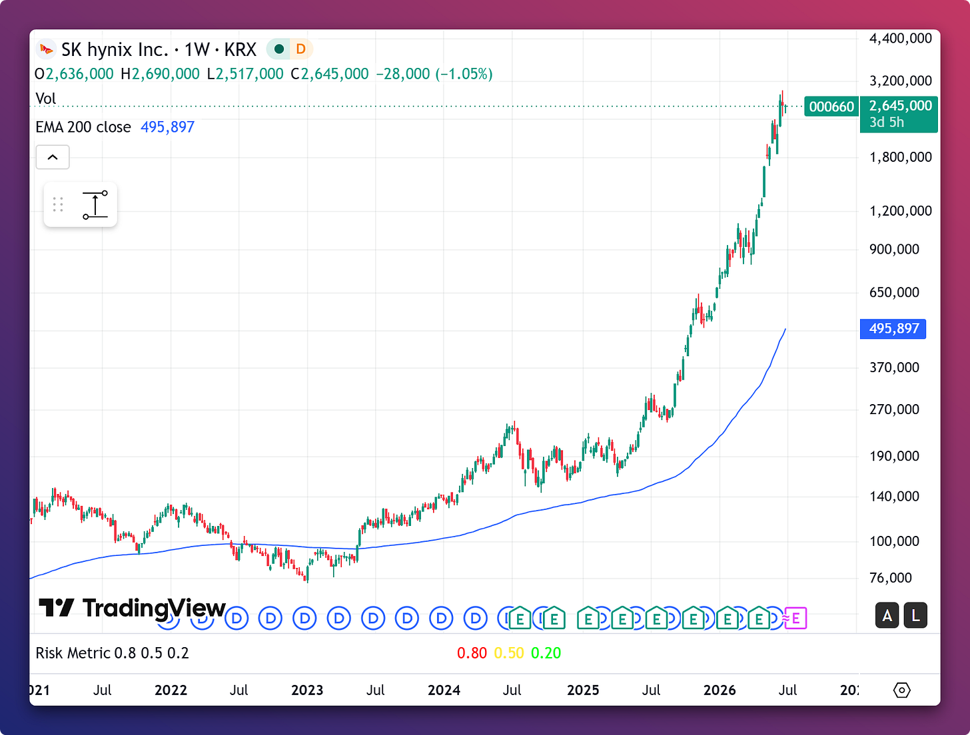The image size is (970, 735).
Task: Click the blue 495,897 EMA legend value
Action: [167, 127]
